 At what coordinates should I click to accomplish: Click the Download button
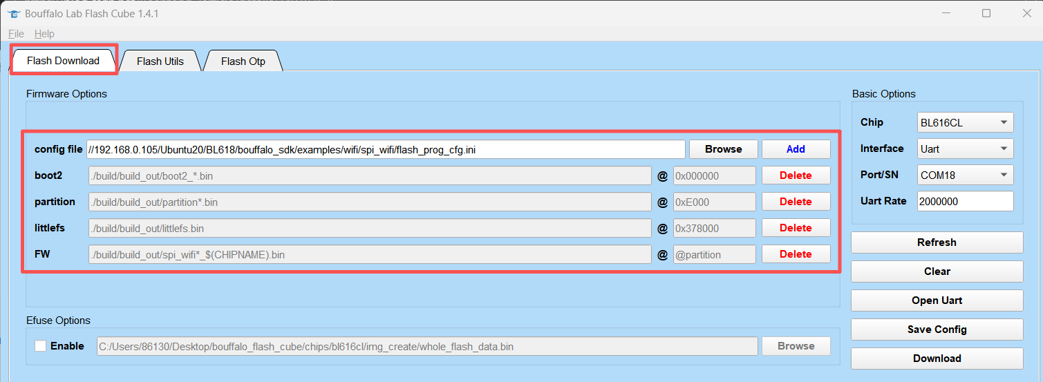pyautogui.click(x=937, y=359)
